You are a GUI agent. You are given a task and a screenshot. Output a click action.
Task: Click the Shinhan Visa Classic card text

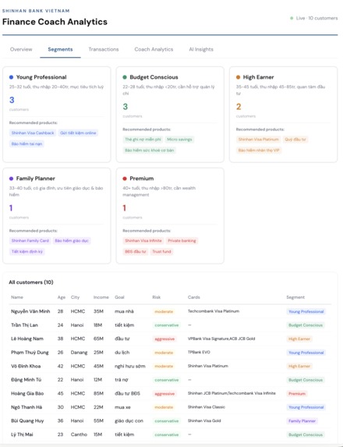(x=207, y=406)
